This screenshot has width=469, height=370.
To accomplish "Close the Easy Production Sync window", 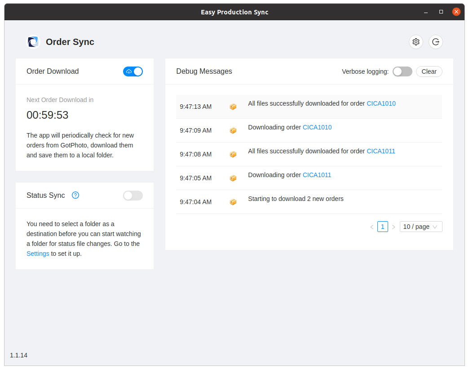I will pos(456,12).
